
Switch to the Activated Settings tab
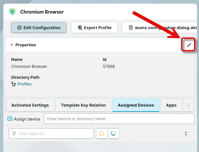click(30, 105)
